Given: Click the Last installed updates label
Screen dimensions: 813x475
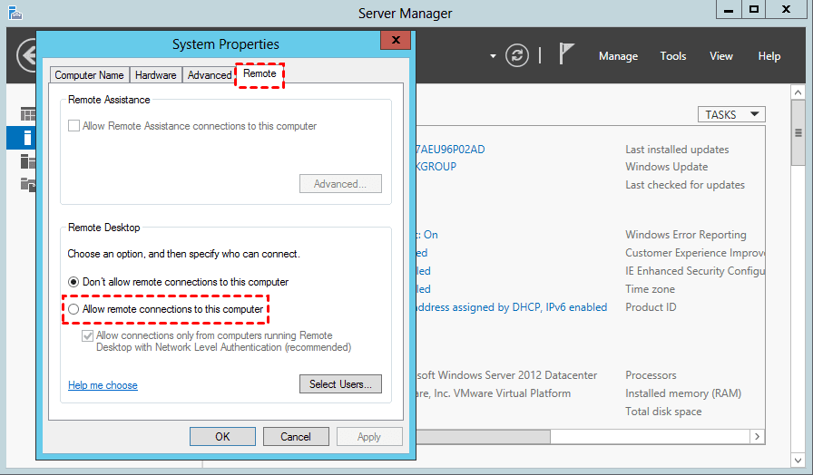Looking at the screenshot, I should [x=677, y=150].
